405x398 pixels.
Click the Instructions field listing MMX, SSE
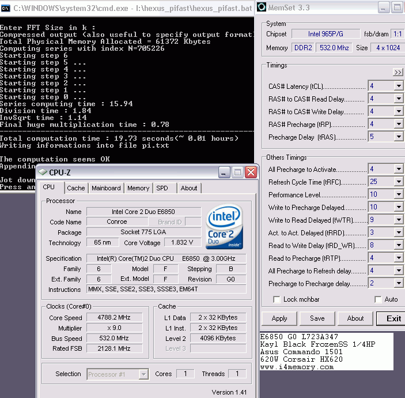166,289
